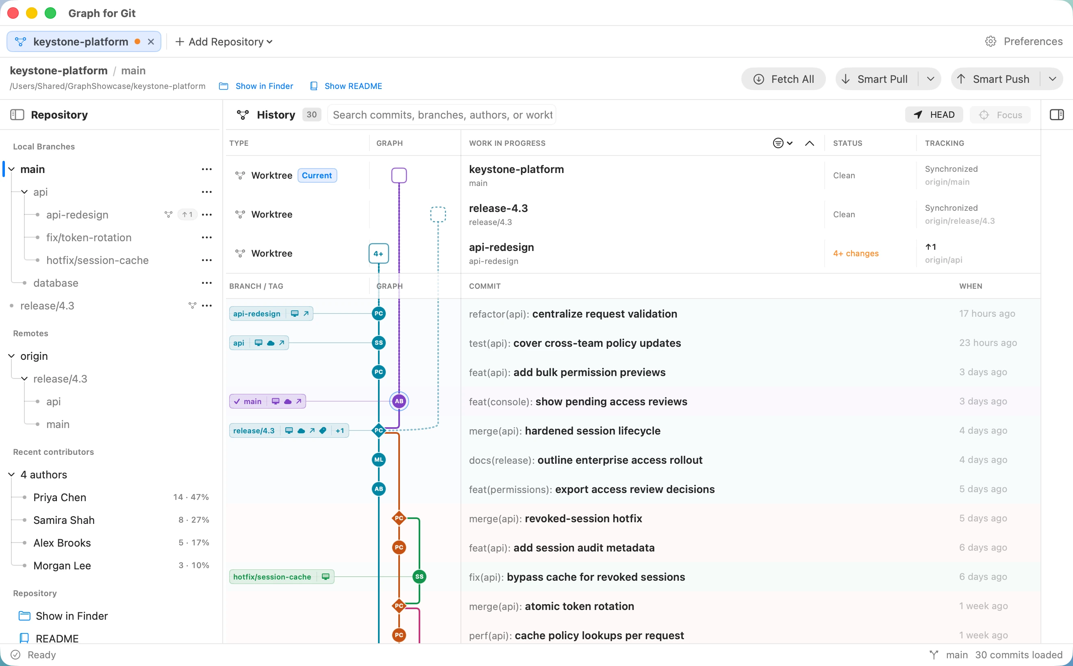Open Show README link in header
Image resolution: width=1073 pixels, height=666 pixels.
click(346, 86)
